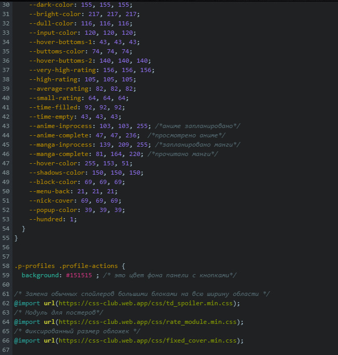This screenshot has width=338, height=355.
Task: Click line number 58 in the gutter
Action: 5,265
